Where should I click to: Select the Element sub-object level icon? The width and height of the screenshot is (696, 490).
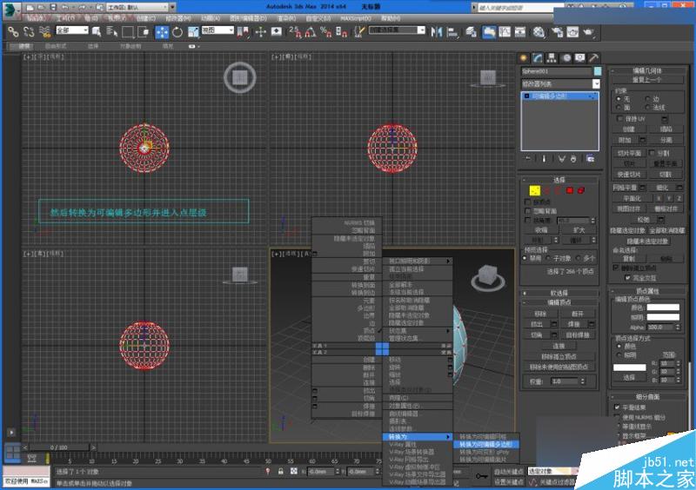(x=581, y=190)
